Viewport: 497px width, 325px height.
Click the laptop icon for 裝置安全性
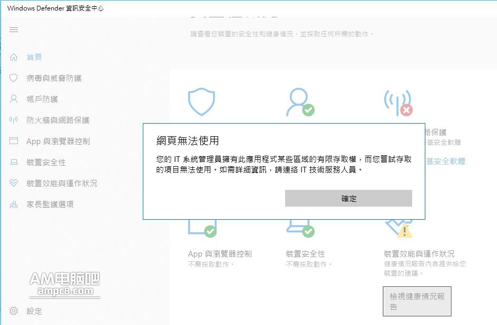point(14,162)
